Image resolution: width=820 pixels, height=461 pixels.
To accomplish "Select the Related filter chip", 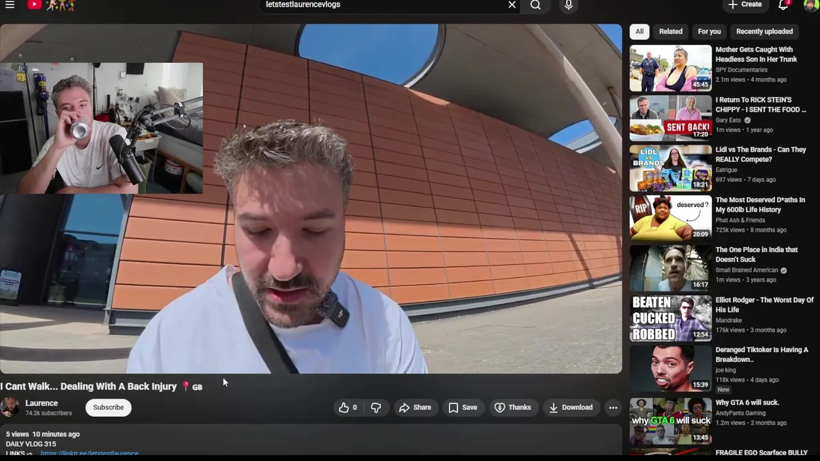I will 671,31.
